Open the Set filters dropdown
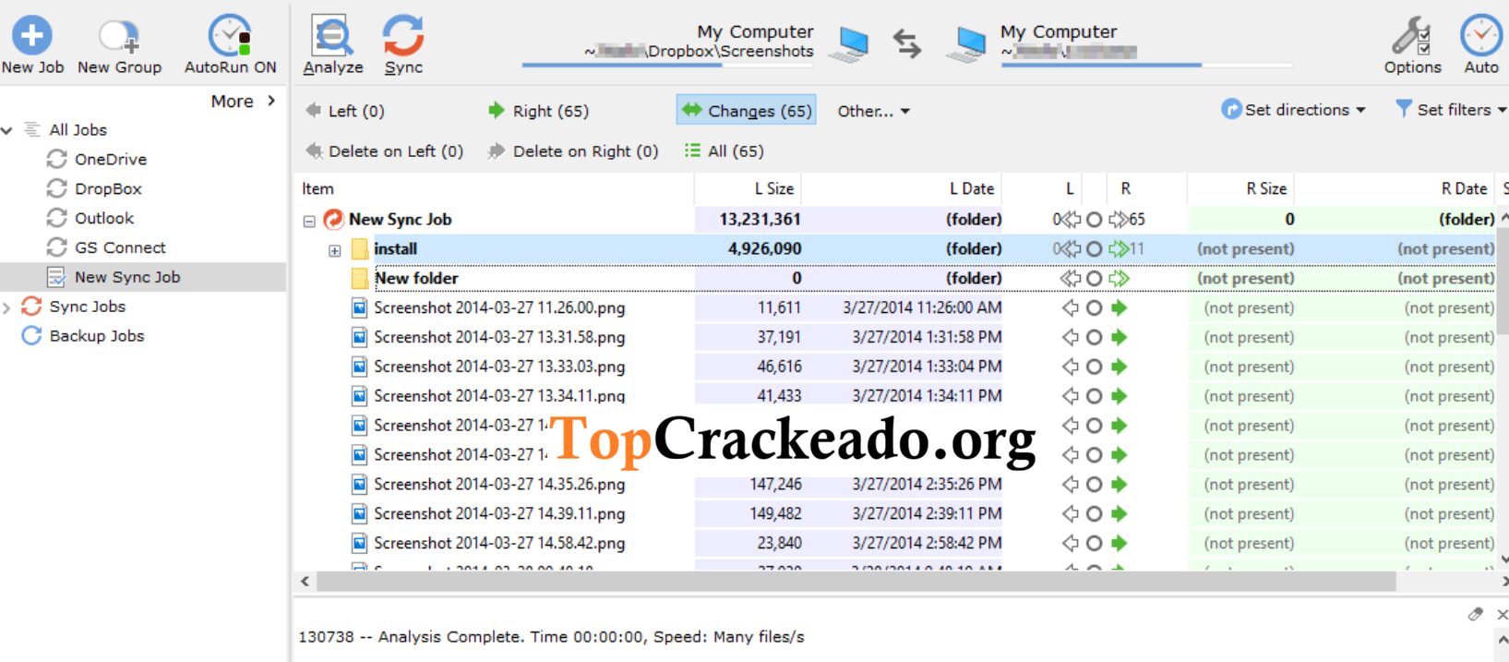The image size is (1509, 662). pos(1450,110)
